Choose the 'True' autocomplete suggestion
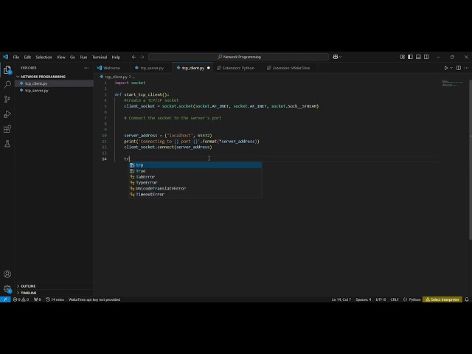Viewport: 472px width, 354px height. (x=195, y=171)
